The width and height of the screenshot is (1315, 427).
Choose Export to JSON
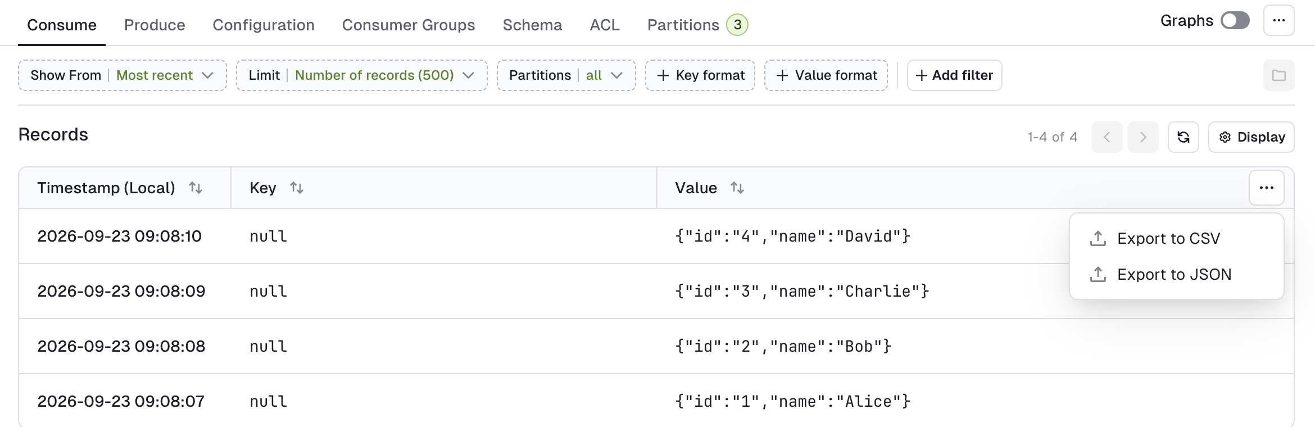(1177, 274)
